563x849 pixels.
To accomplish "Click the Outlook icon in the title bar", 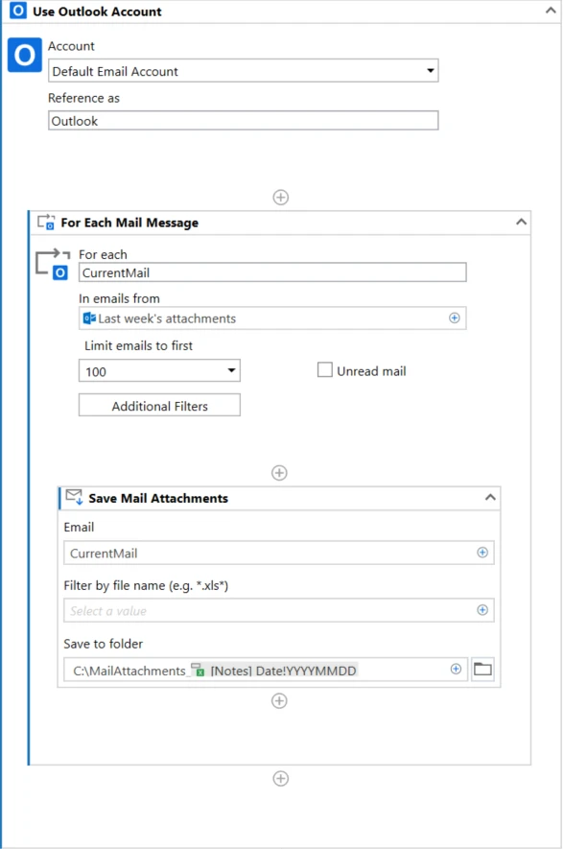I will (x=18, y=11).
